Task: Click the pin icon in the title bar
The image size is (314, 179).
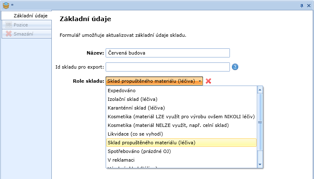Action: pyautogui.click(x=302, y=5)
